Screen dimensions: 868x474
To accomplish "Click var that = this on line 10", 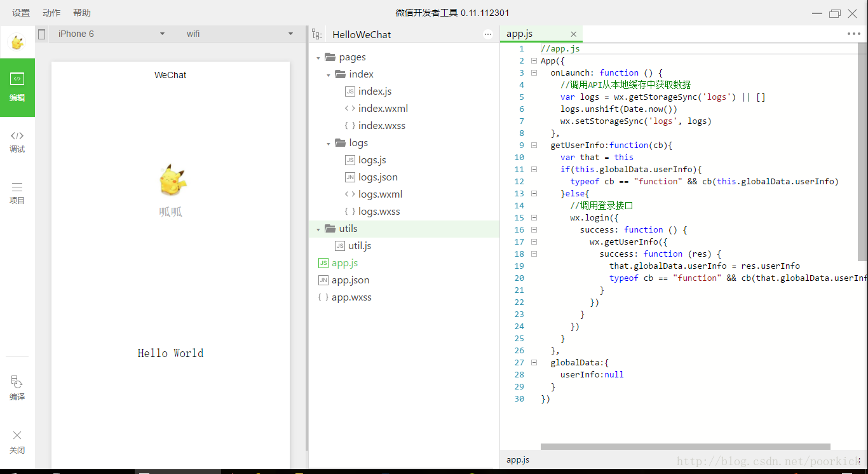I will pos(597,158).
